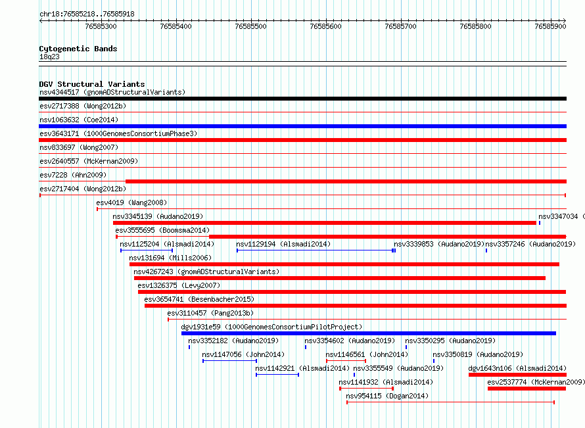Open dgv1643n106 (Alsmadi2014) variant

517,368
